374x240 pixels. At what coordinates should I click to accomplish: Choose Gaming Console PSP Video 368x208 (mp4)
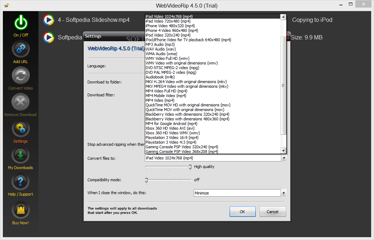(213, 152)
